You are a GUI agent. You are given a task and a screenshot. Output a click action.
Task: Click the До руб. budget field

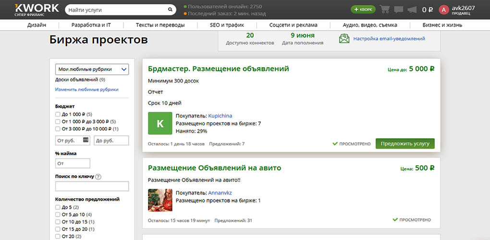(111, 141)
